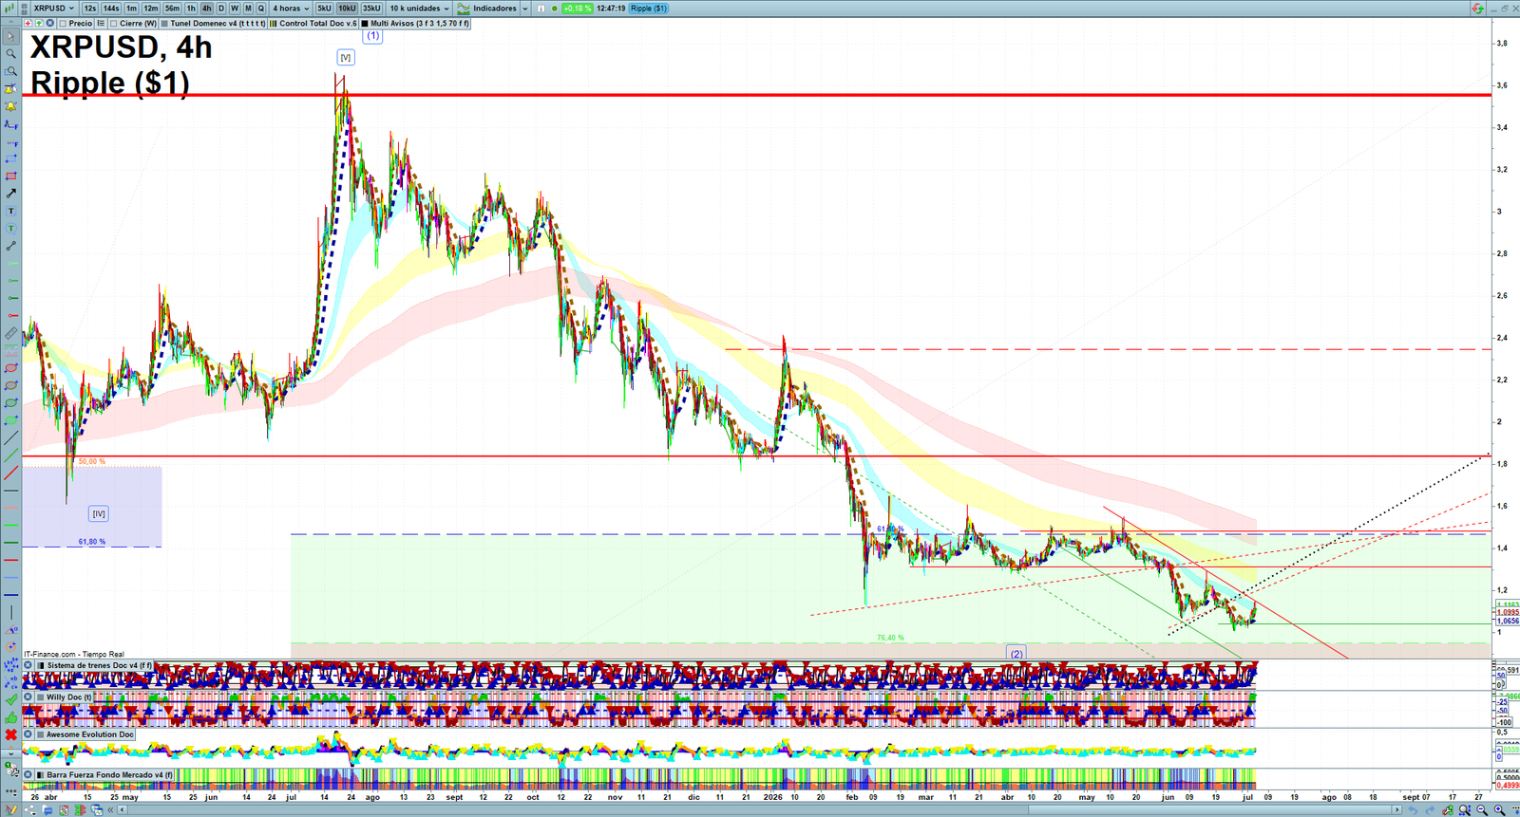The height and width of the screenshot is (817, 1520).
Task: Click horizontal scrollbar right arrow
Action: (x=1396, y=809)
